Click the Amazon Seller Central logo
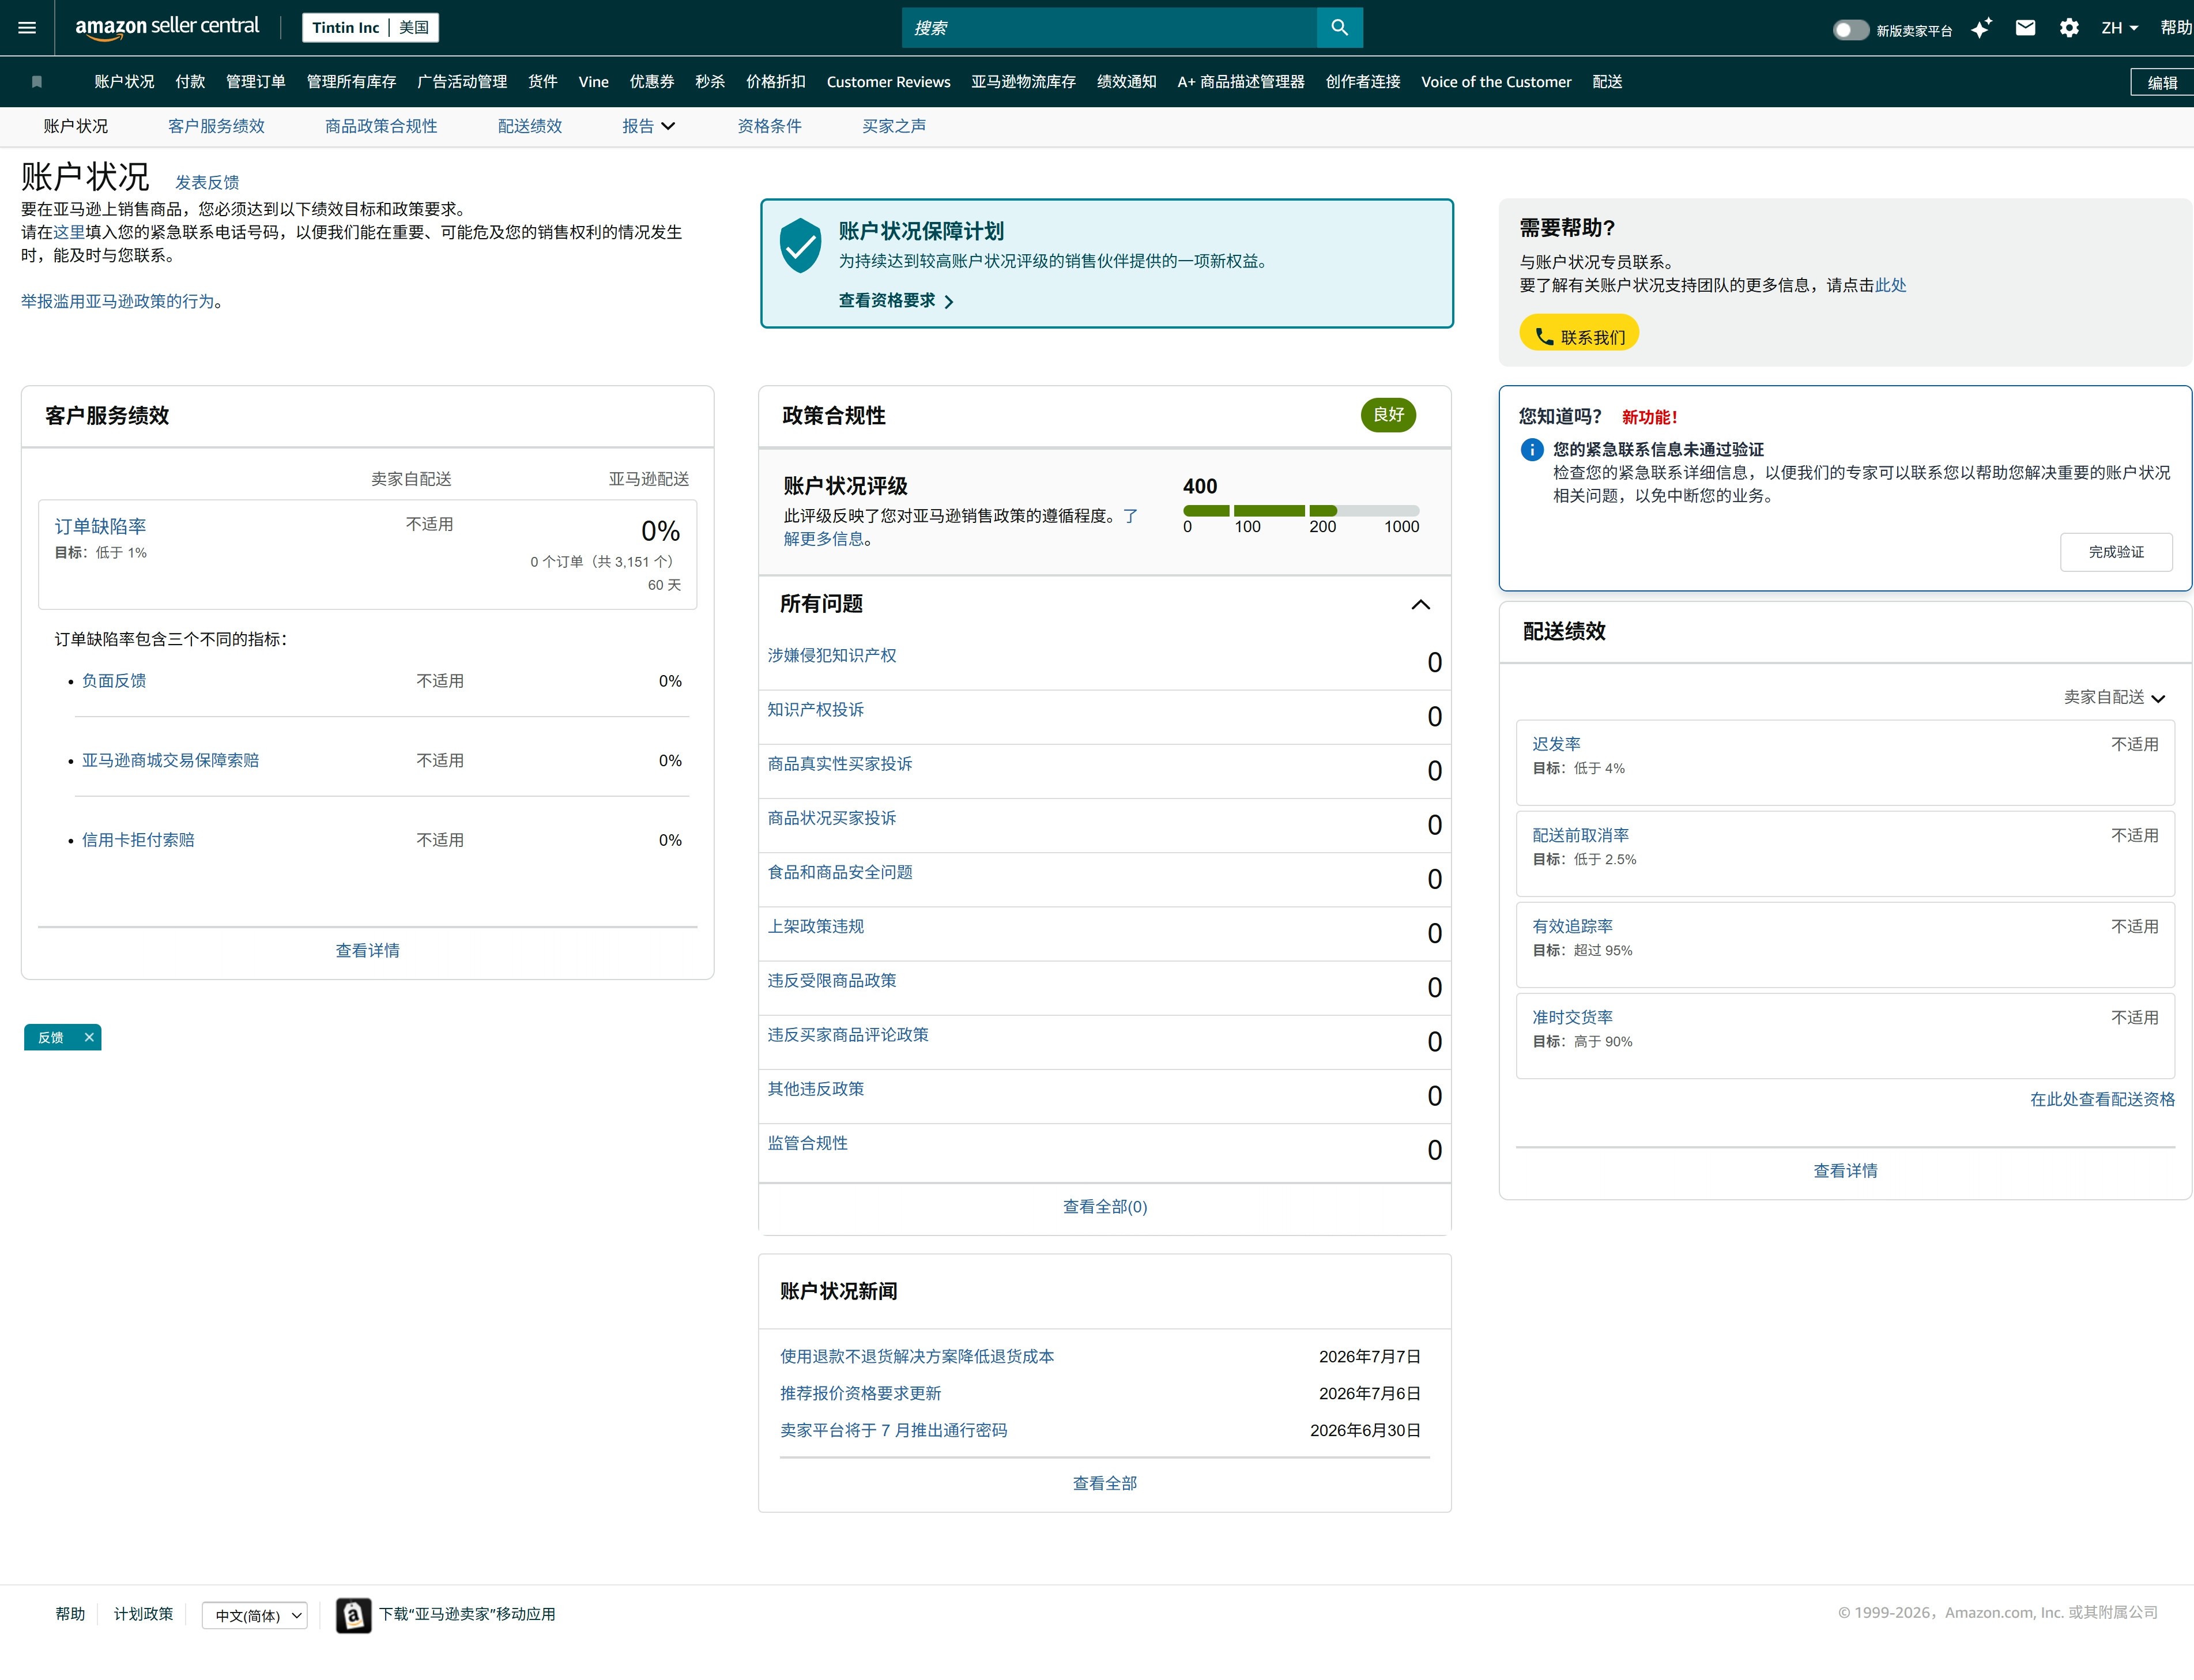Screen dimensions: 2194x1680 coord(167,28)
